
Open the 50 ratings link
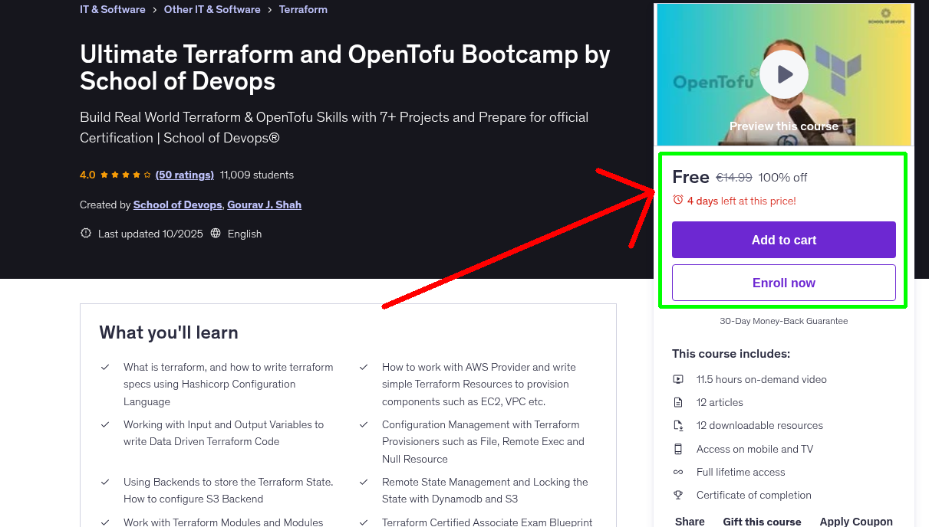[x=184, y=175]
